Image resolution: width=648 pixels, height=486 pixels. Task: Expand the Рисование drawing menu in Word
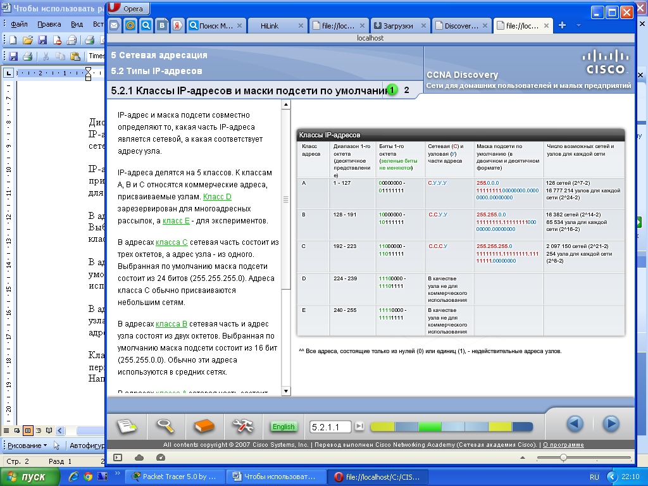27,445
